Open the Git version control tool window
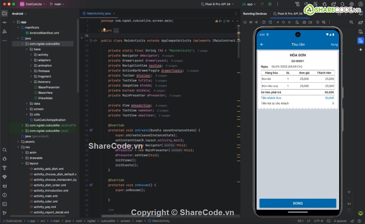The width and height of the screenshot is (365, 224). [5, 213]
